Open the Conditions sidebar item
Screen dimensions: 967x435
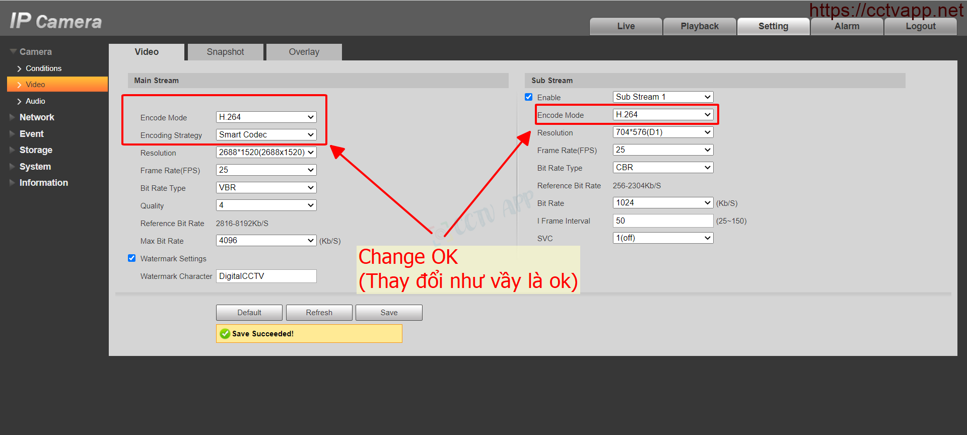tap(43, 68)
